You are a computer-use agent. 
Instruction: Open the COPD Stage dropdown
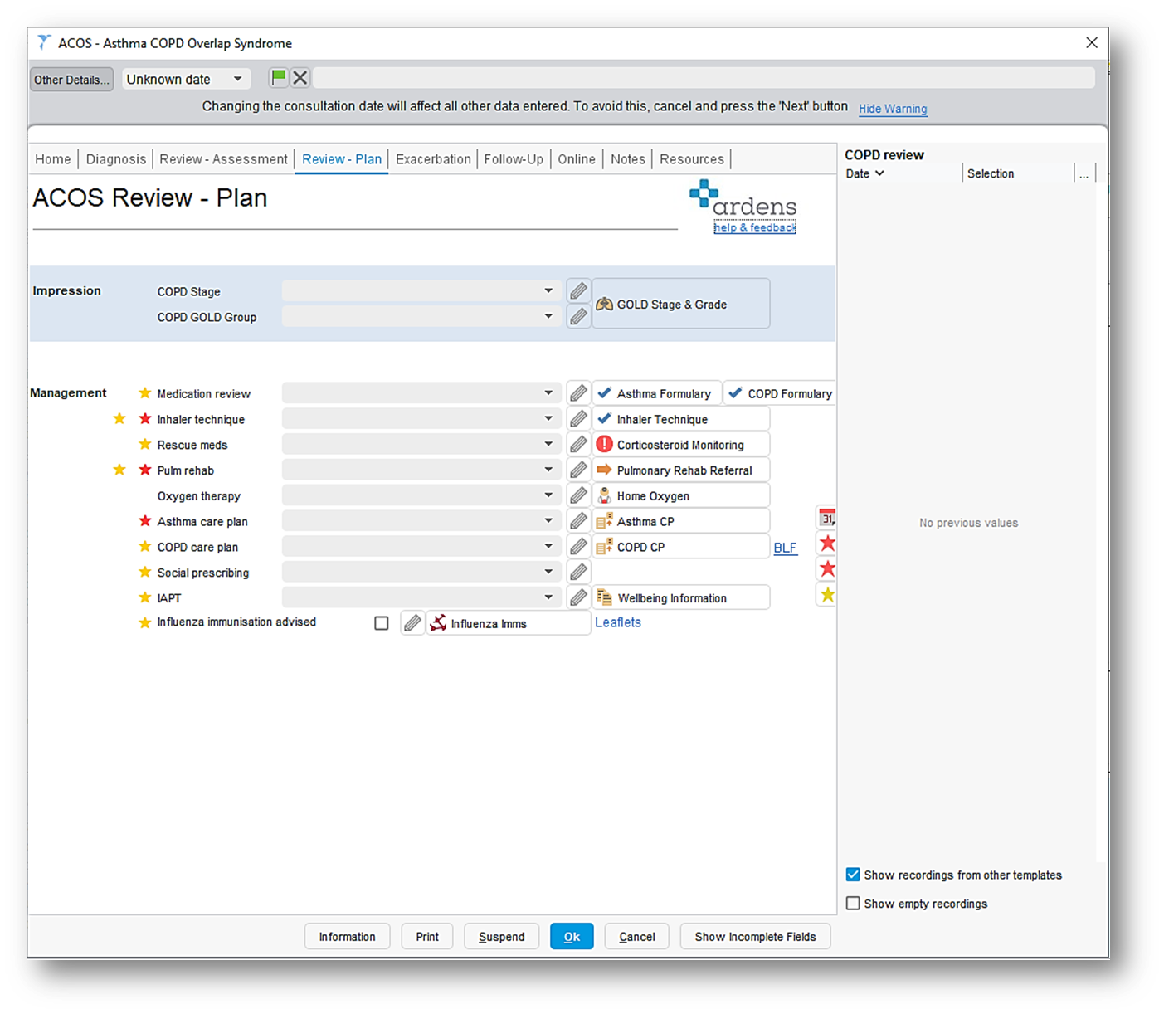tap(421, 291)
